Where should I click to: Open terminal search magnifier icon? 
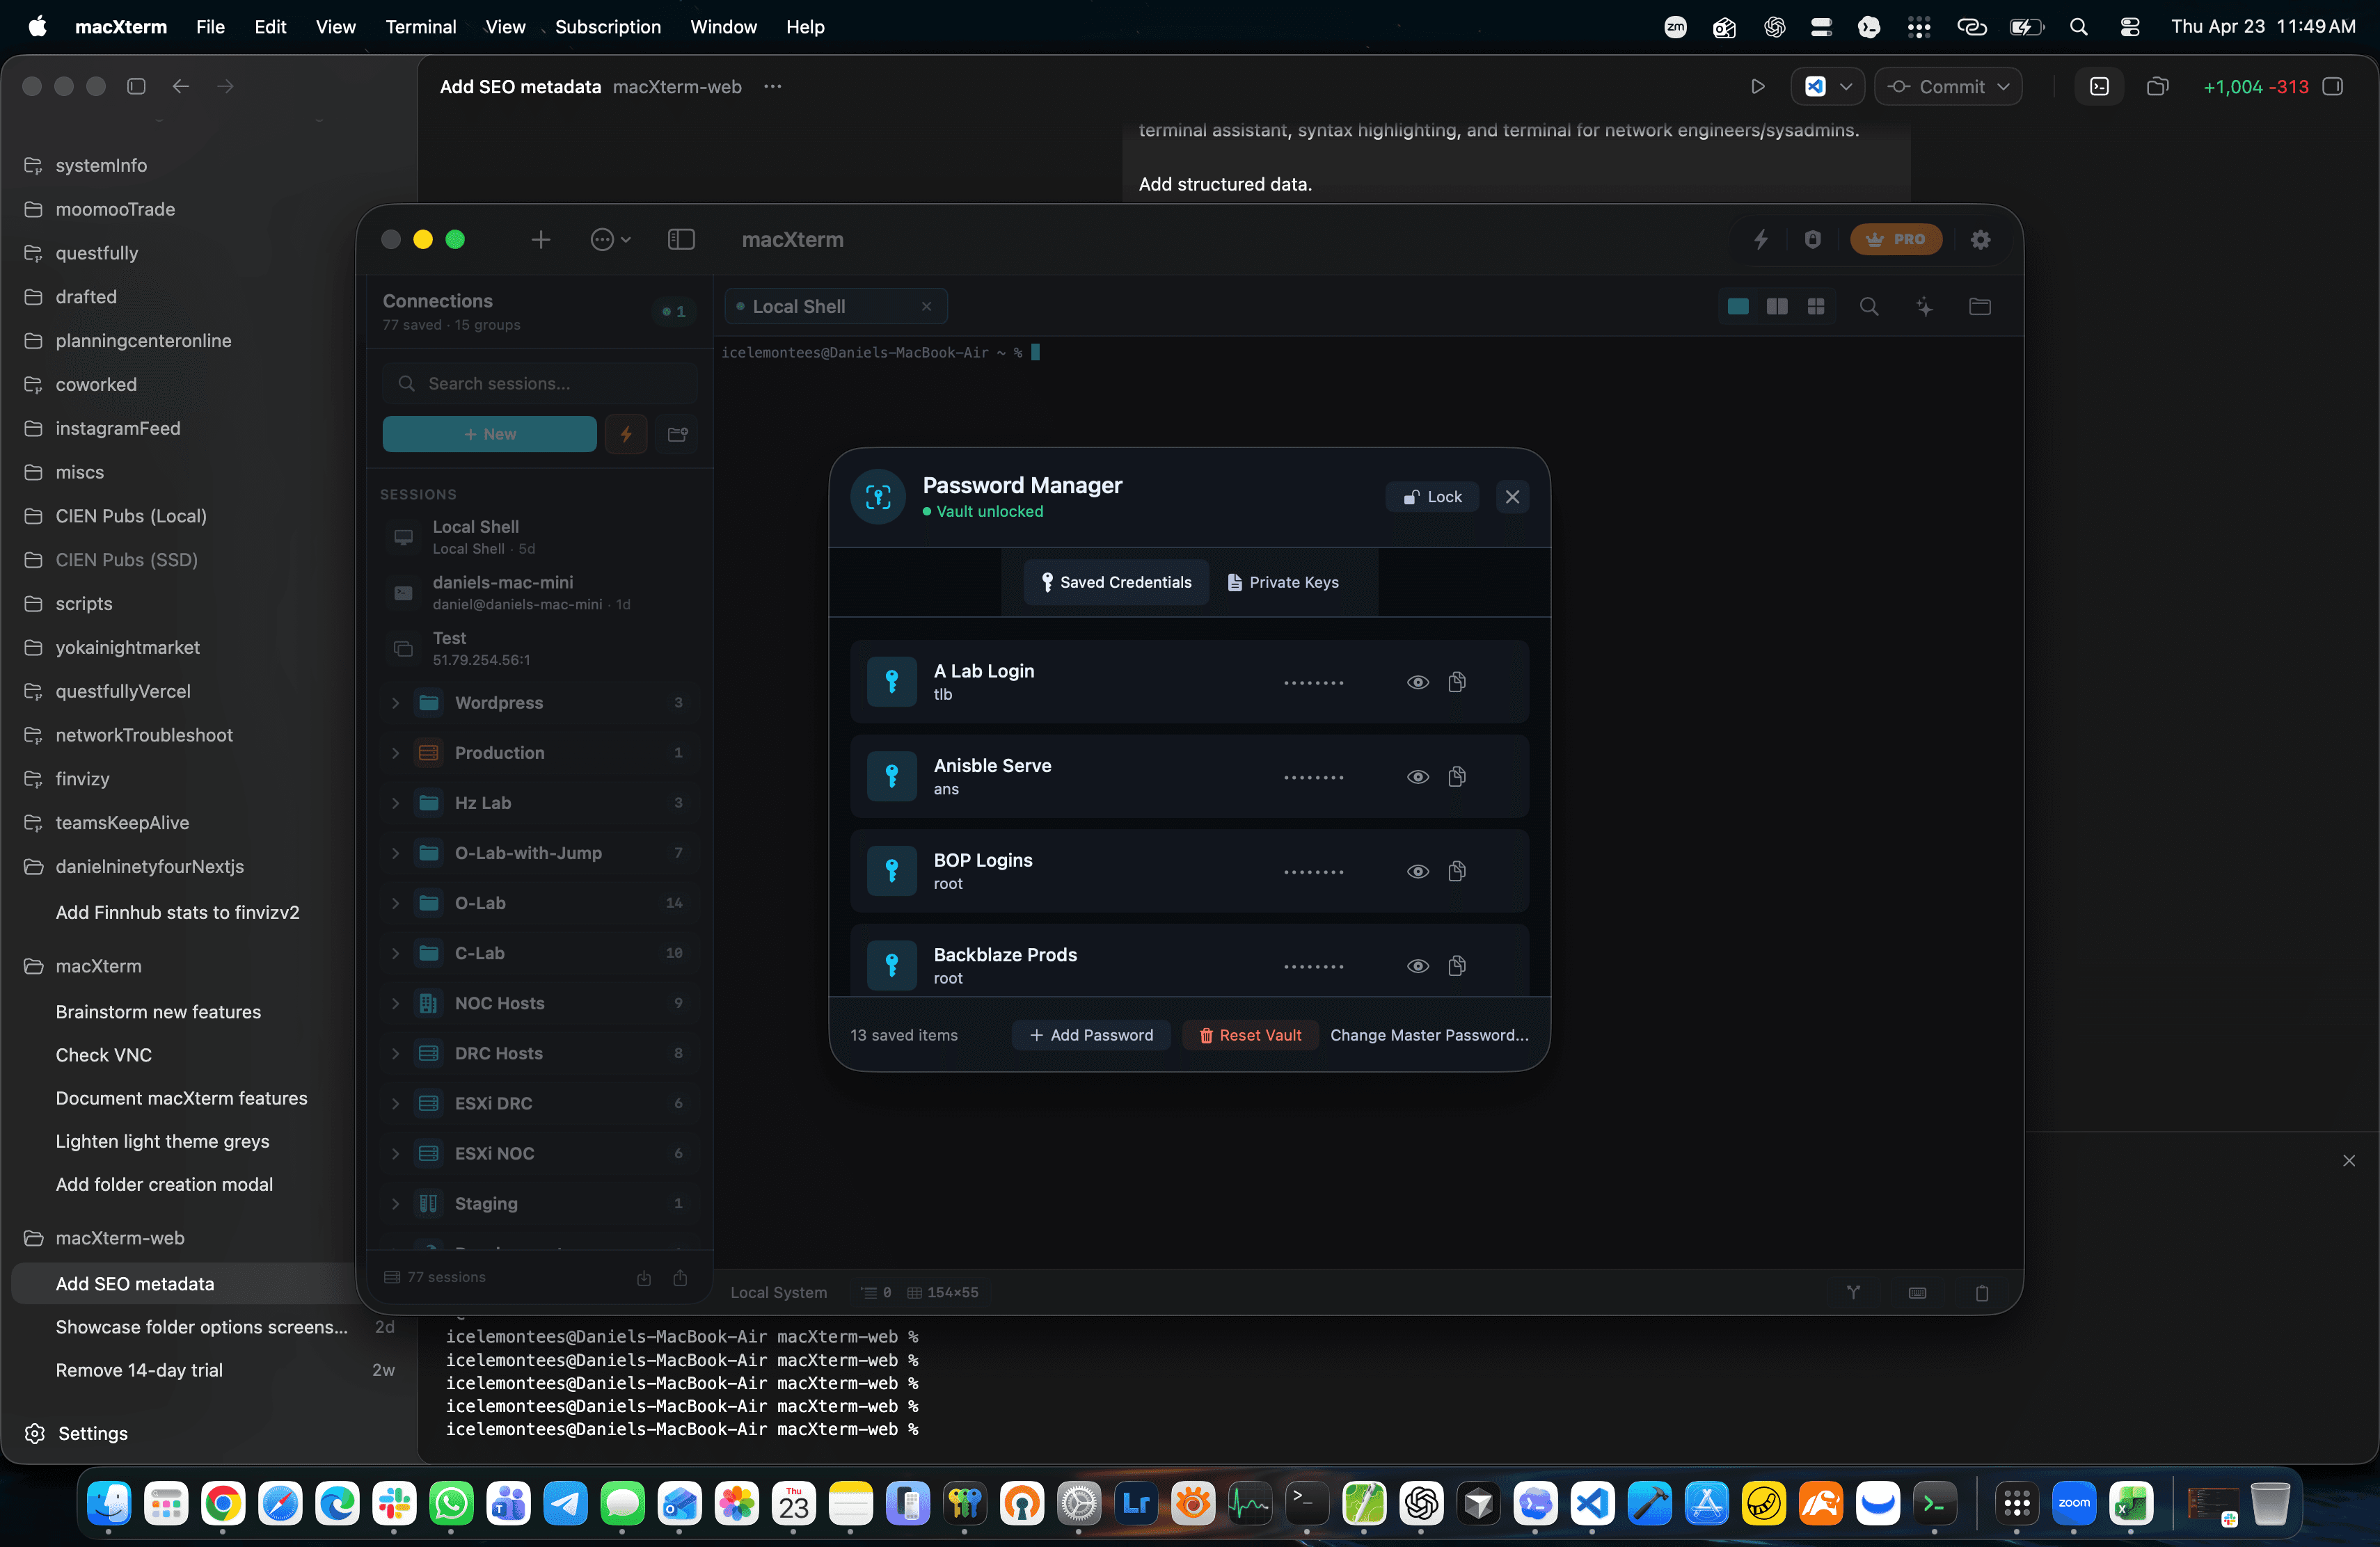1868,307
